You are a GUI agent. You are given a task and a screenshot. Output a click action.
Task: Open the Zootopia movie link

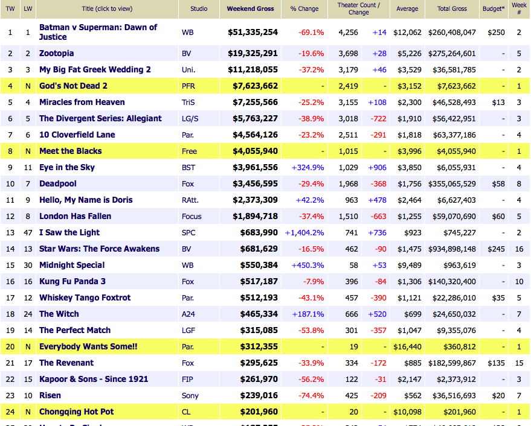tap(56, 54)
